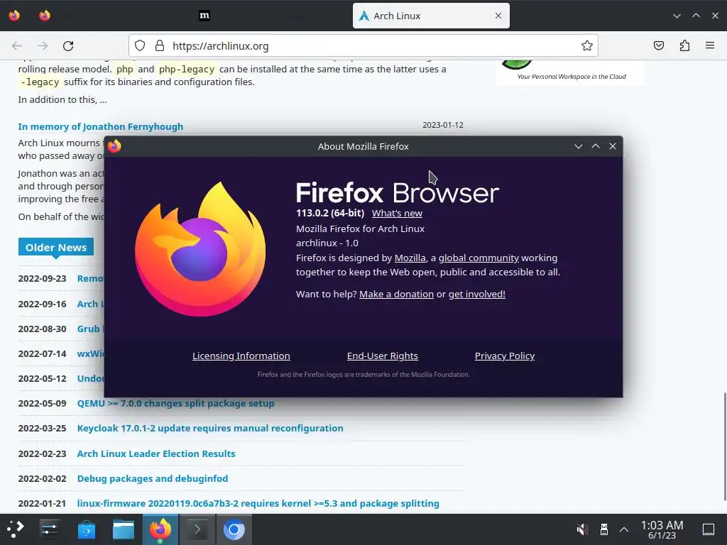Minimize the About Mozilla Firefox dialog

click(x=578, y=146)
